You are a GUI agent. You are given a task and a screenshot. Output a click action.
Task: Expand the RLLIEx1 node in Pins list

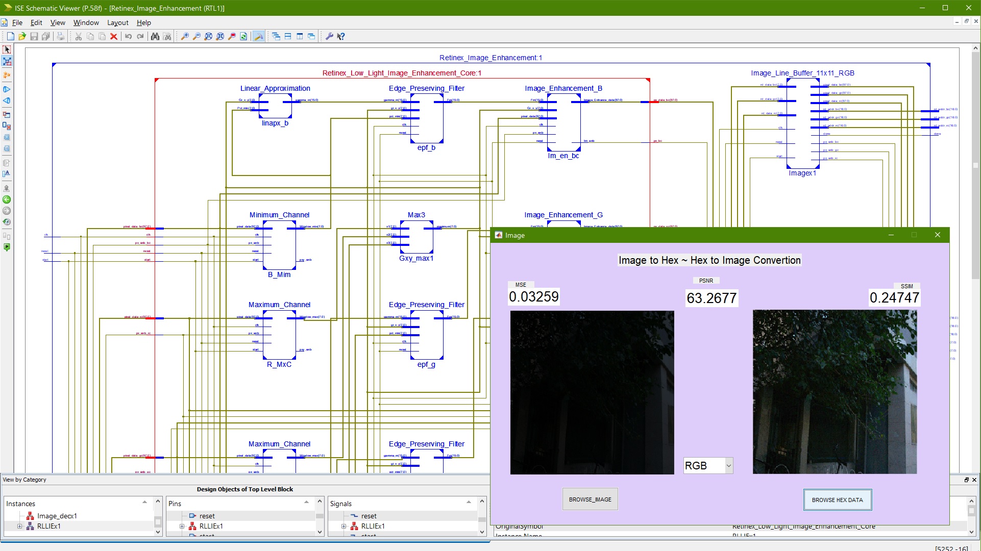point(182,526)
